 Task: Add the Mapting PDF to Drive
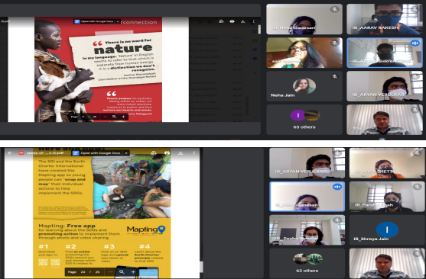(x=154, y=153)
